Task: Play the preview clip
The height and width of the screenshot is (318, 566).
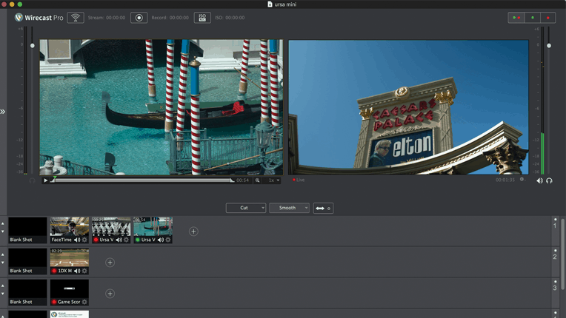Action: point(45,180)
